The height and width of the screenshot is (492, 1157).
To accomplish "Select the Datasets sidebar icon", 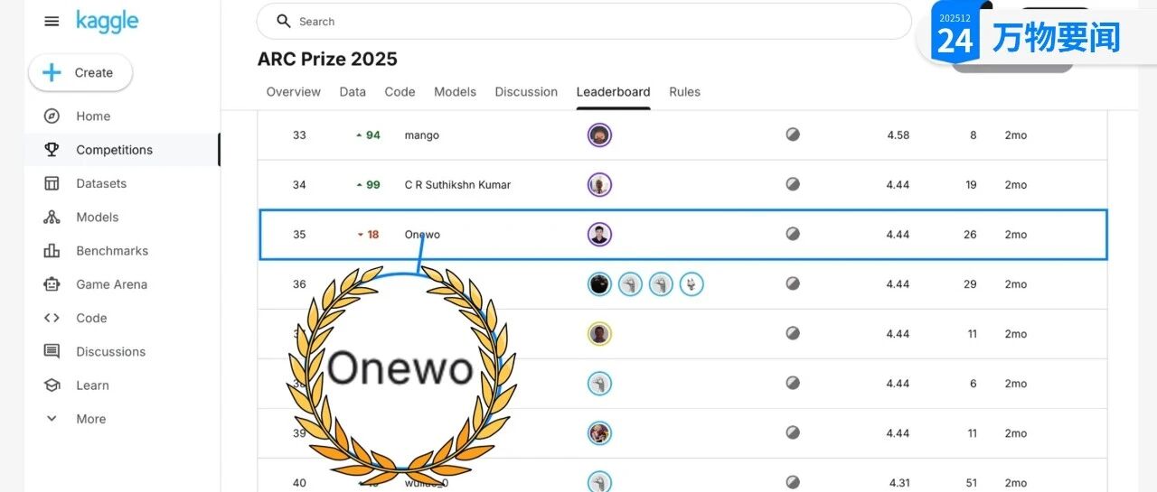I will coord(52,183).
